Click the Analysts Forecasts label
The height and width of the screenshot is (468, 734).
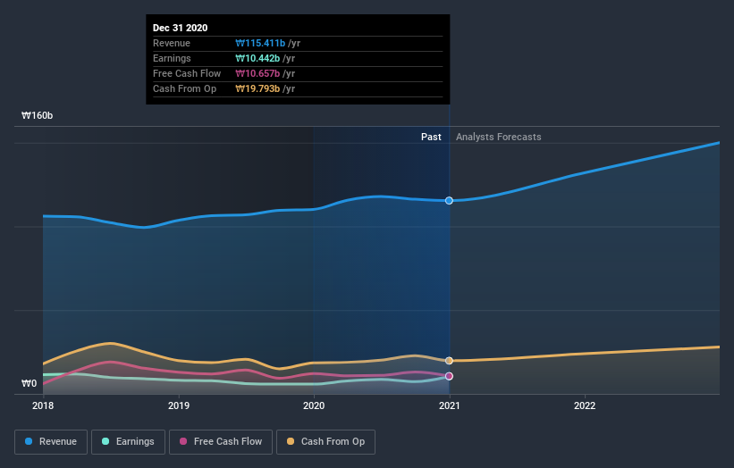(499, 137)
